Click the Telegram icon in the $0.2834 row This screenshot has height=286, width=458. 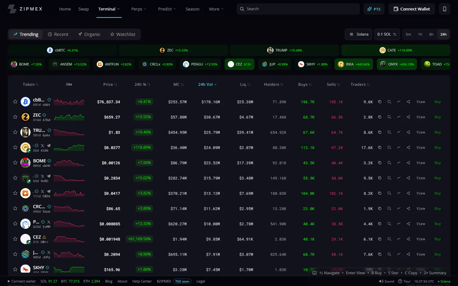pos(49,176)
